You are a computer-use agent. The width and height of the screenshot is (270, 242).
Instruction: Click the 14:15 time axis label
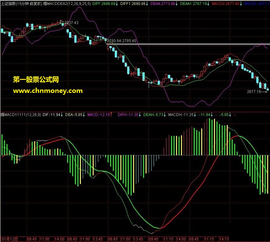point(224,239)
